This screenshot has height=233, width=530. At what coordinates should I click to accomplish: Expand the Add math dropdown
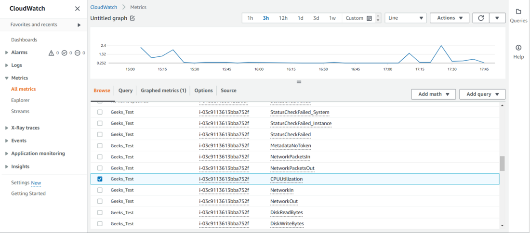point(434,94)
